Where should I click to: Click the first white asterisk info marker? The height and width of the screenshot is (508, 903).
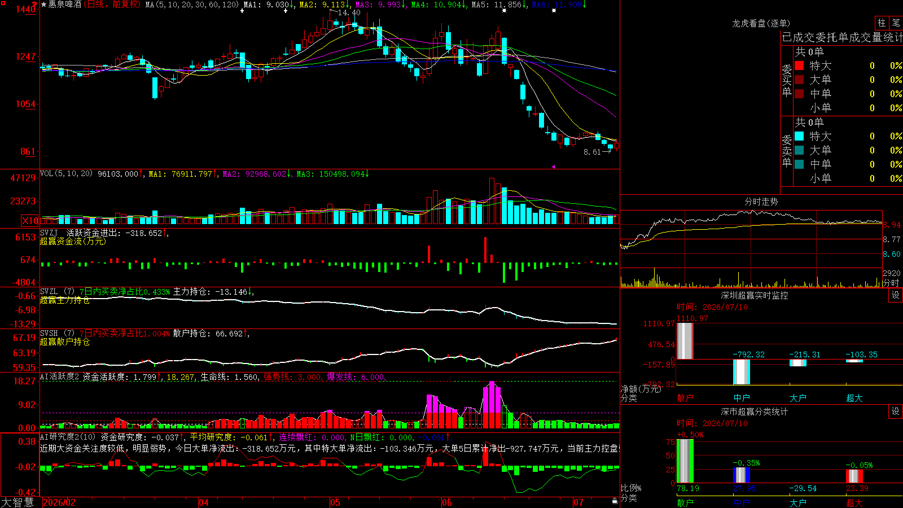pyautogui.click(x=504, y=11)
